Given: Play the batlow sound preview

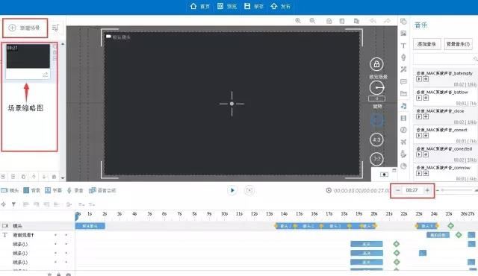Looking at the screenshot, I should (x=419, y=98).
